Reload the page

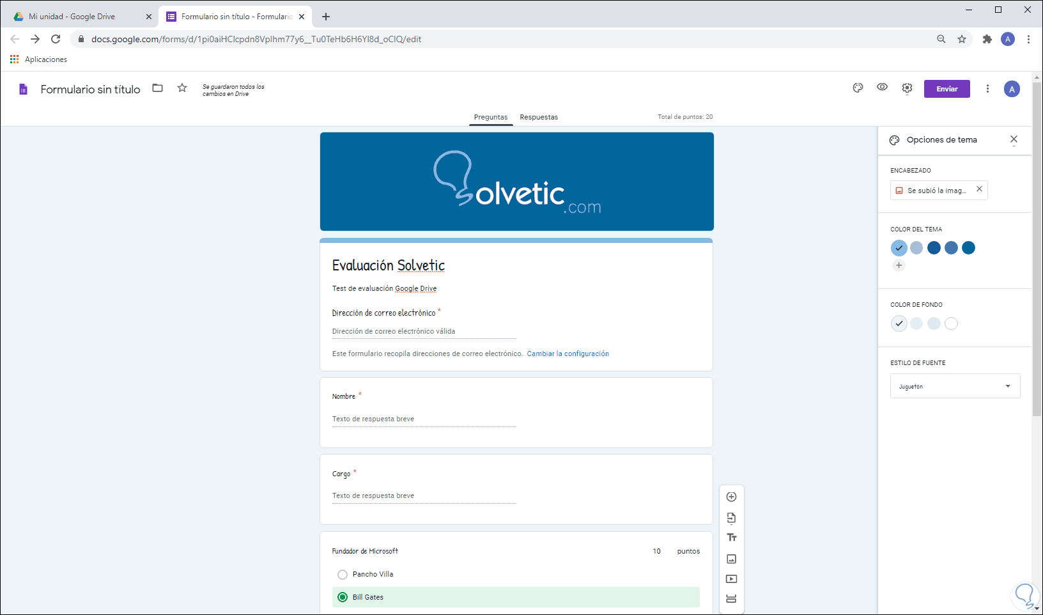[56, 39]
